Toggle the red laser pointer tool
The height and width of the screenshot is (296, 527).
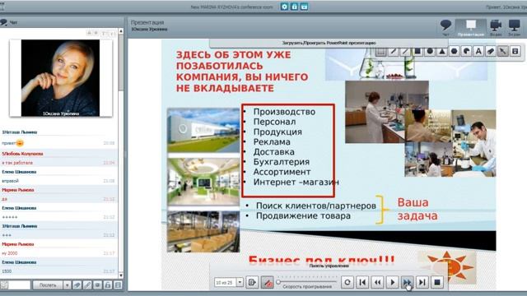click(267, 282)
